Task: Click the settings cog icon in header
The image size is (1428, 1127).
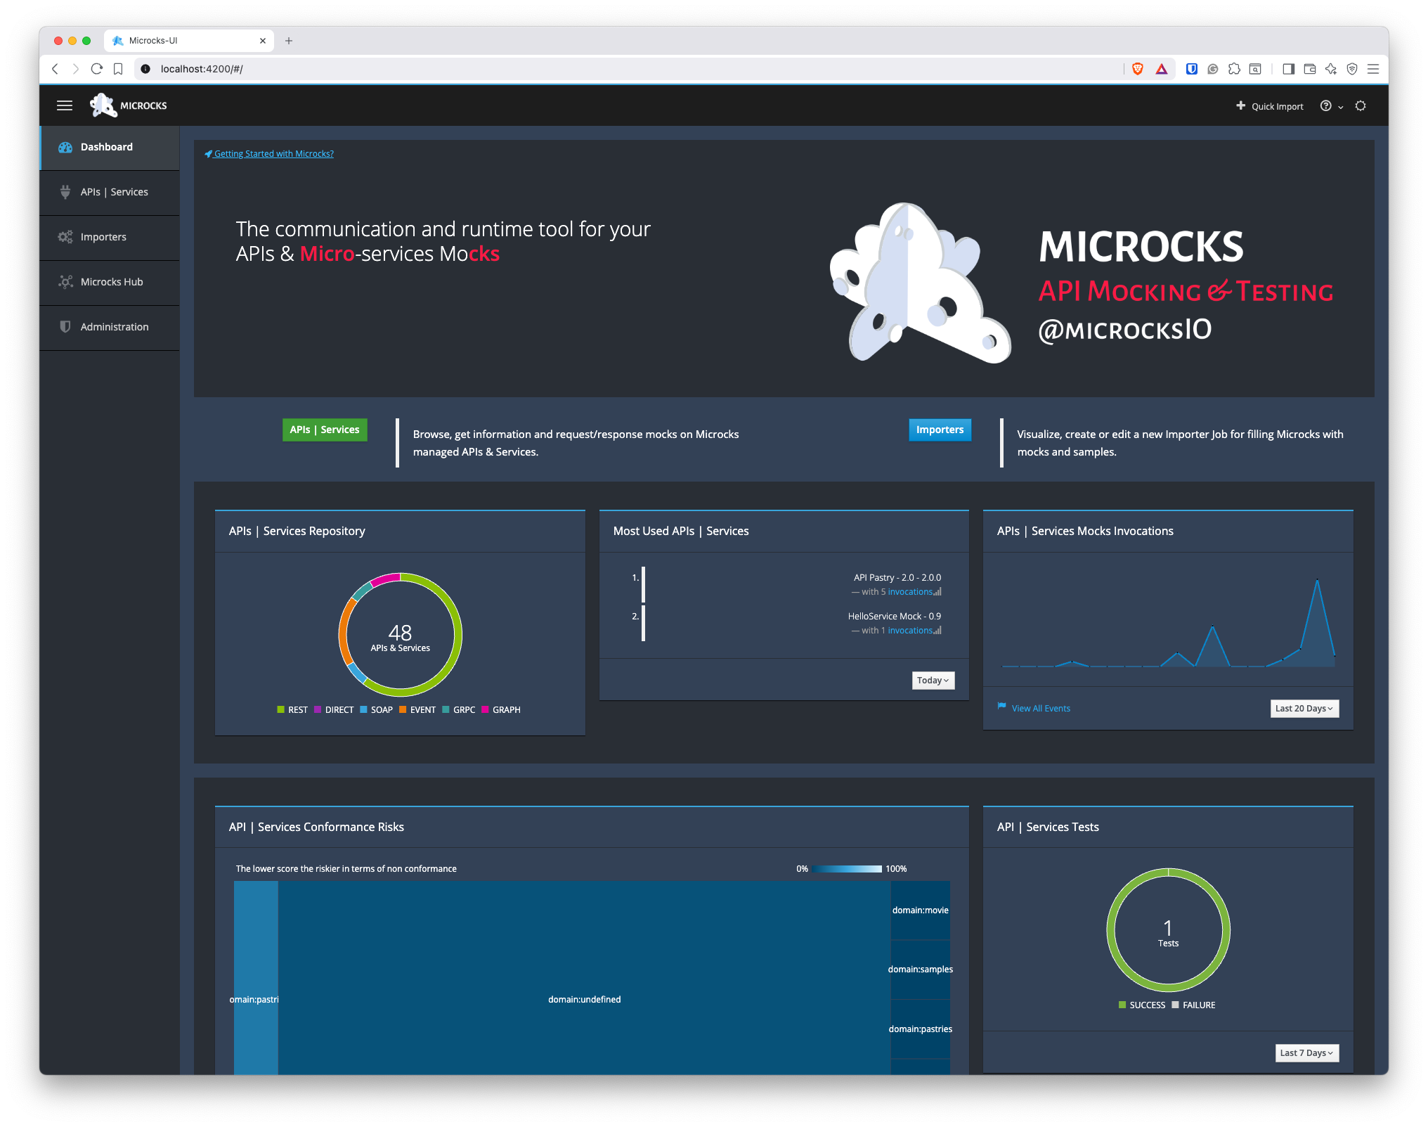Action: coord(1361,106)
